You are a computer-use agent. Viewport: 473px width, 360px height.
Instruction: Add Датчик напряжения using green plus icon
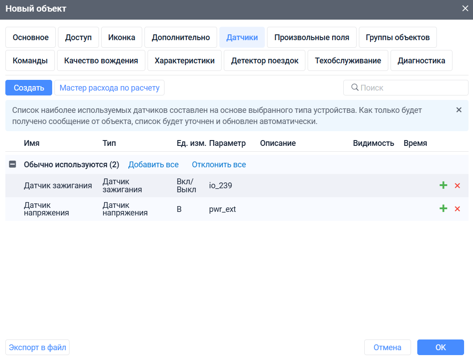[443, 208]
